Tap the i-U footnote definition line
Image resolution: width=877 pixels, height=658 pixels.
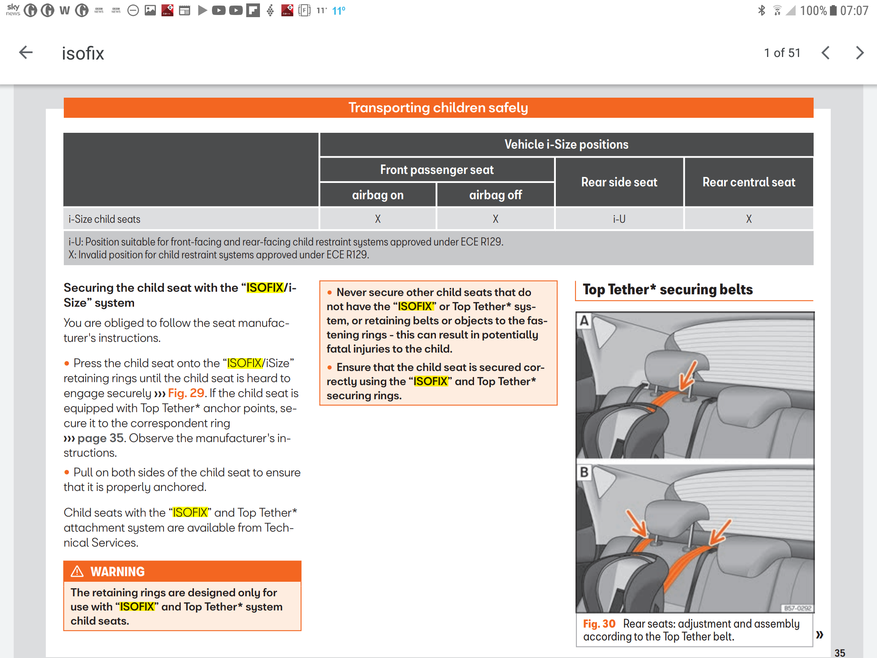pyautogui.click(x=286, y=242)
